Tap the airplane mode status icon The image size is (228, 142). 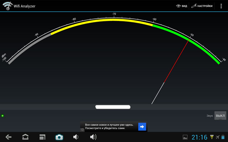[218, 137]
